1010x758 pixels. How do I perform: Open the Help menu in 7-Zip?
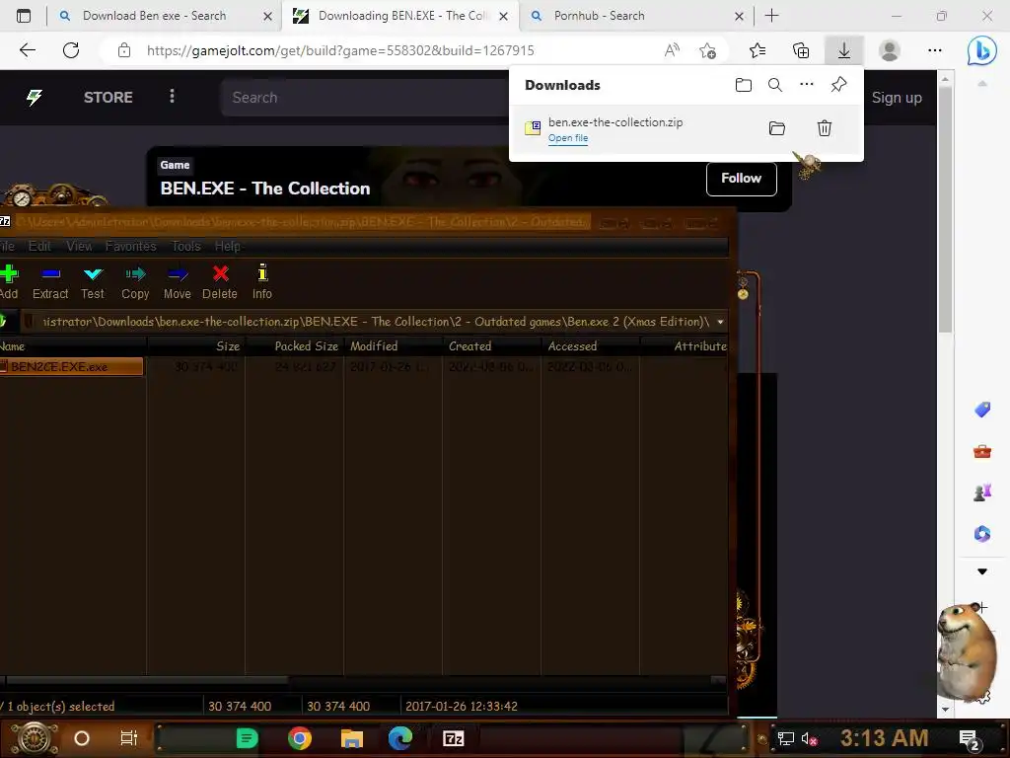(x=228, y=246)
